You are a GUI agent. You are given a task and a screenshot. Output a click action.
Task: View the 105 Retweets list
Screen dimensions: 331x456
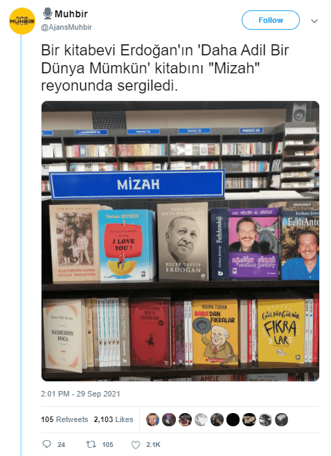tap(64, 419)
